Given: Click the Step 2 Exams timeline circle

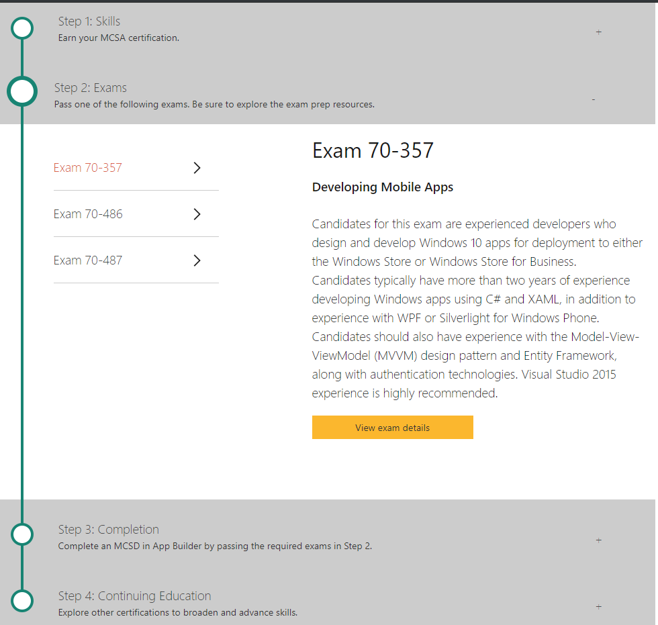Looking at the screenshot, I should tap(22, 91).
